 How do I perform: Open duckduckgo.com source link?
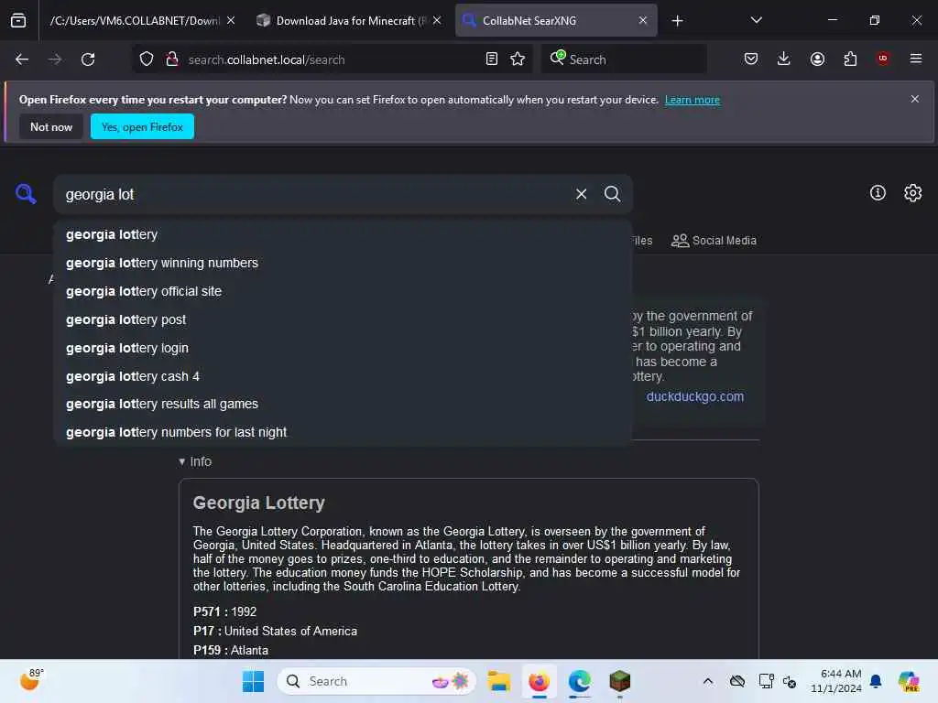(695, 396)
